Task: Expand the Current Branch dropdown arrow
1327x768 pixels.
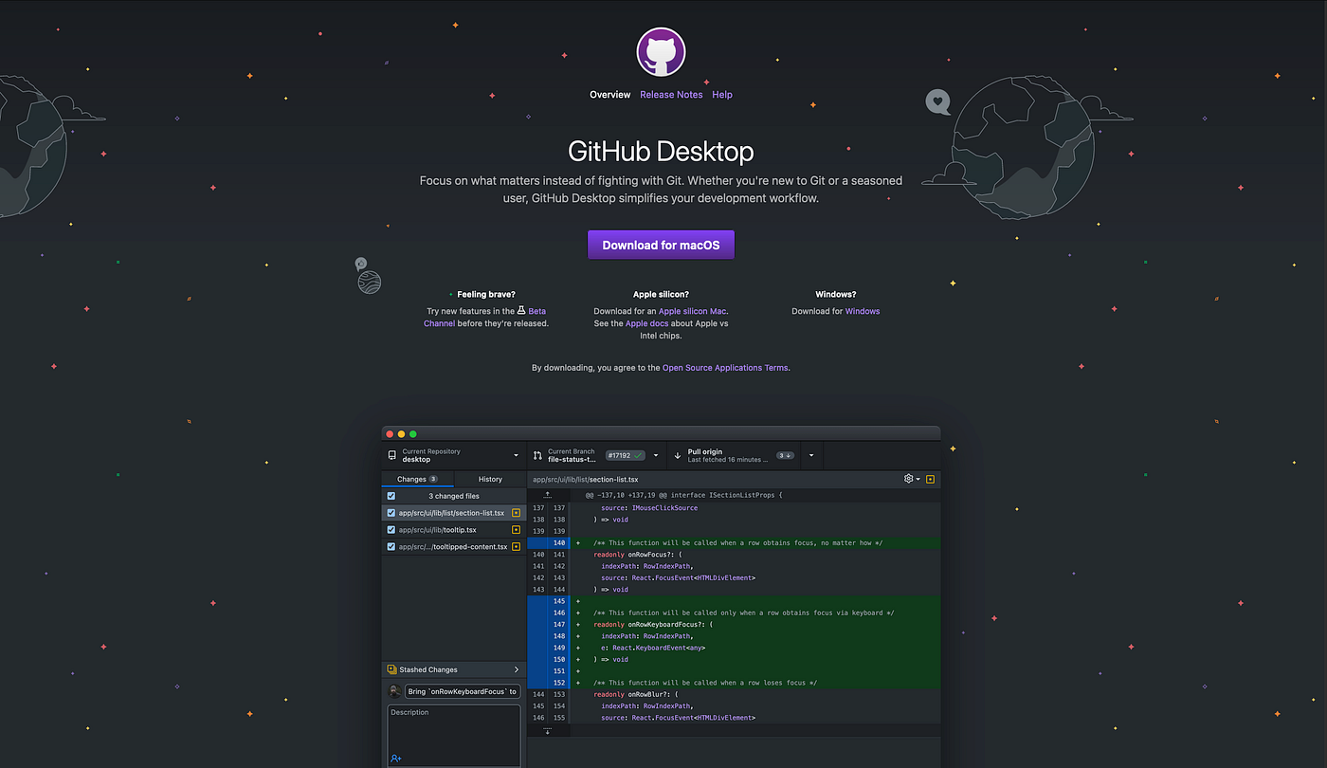Action: pos(655,455)
